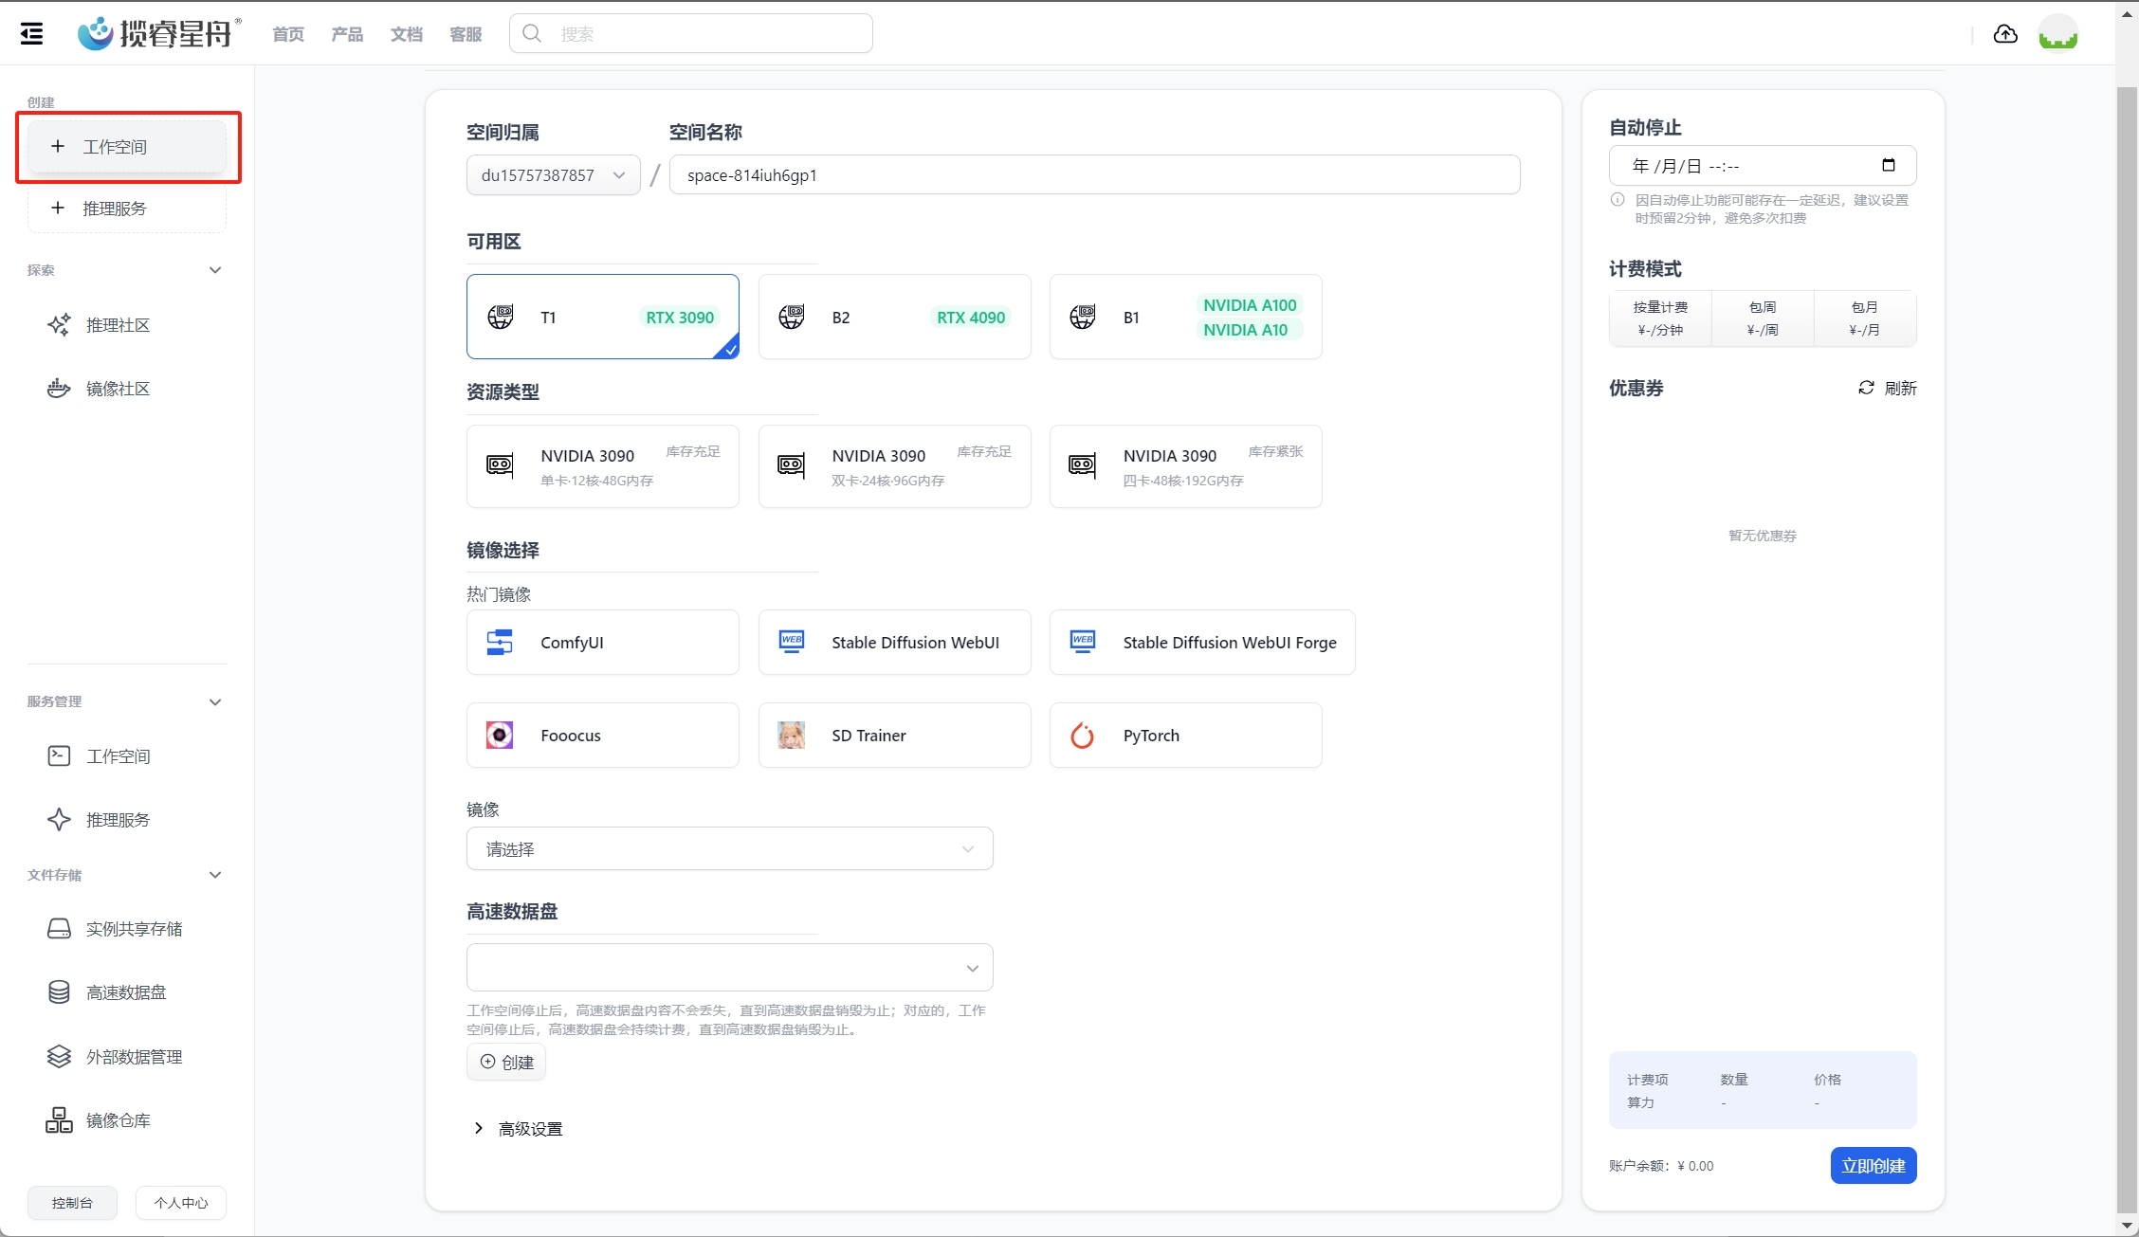Click the 高速数据盘 database icon in sidebar
Image resolution: width=2139 pixels, height=1237 pixels.
click(x=59, y=992)
